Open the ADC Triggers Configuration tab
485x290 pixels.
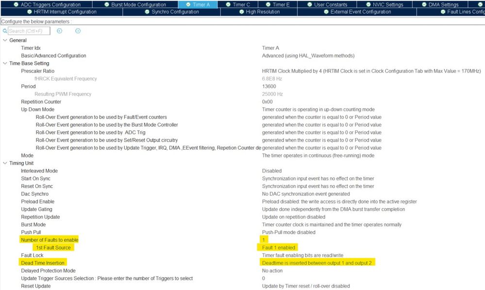(x=47, y=4)
